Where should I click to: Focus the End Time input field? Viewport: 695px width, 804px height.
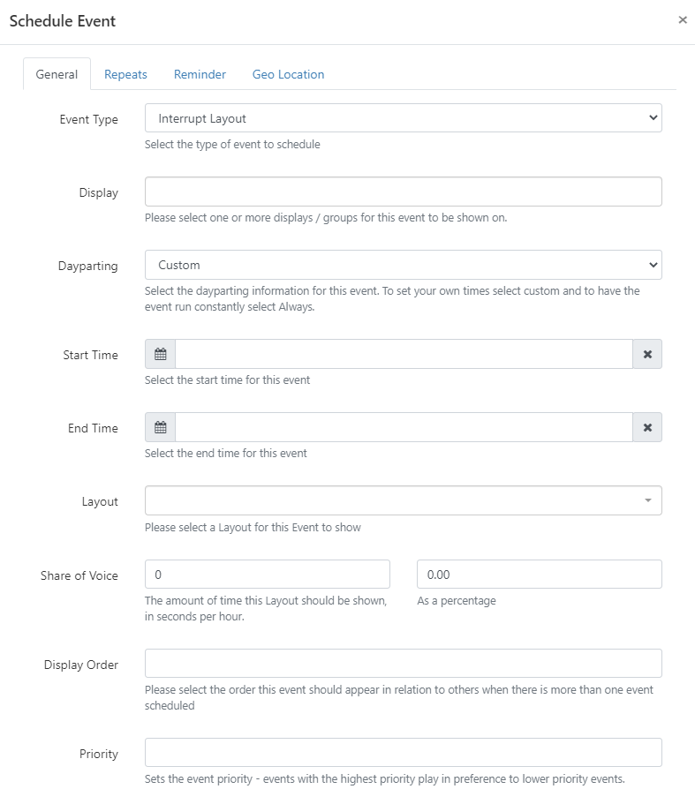point(404,427)
